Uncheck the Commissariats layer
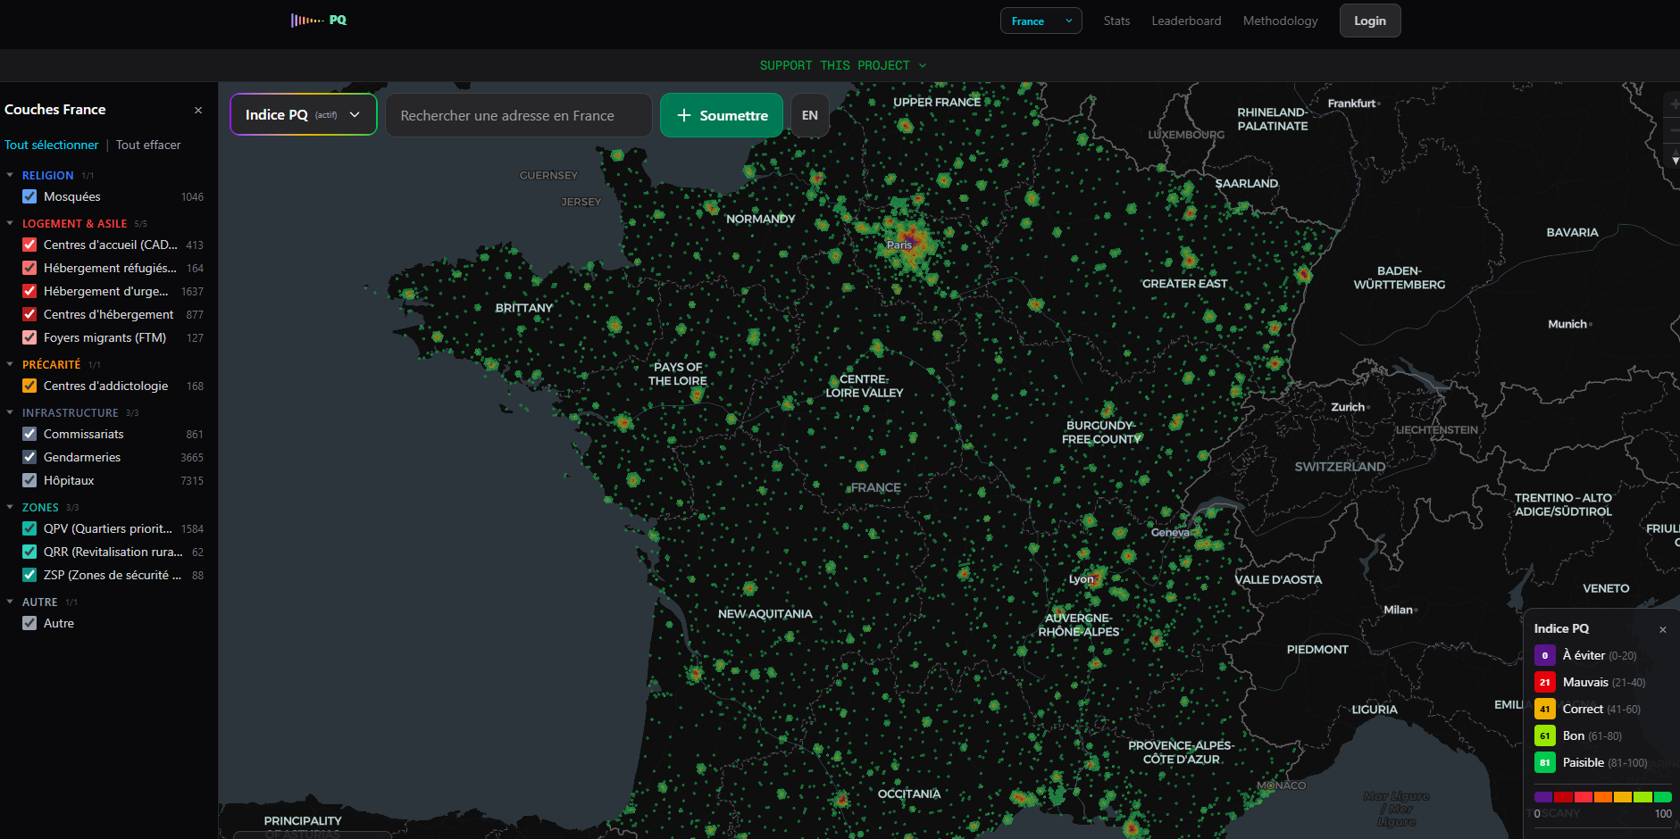The width and height of the screenshot is (1680, 839). click(x=29, y=434)
